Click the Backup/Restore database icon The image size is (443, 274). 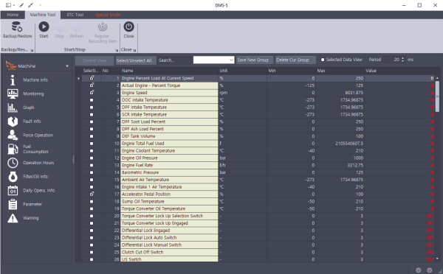17,27
